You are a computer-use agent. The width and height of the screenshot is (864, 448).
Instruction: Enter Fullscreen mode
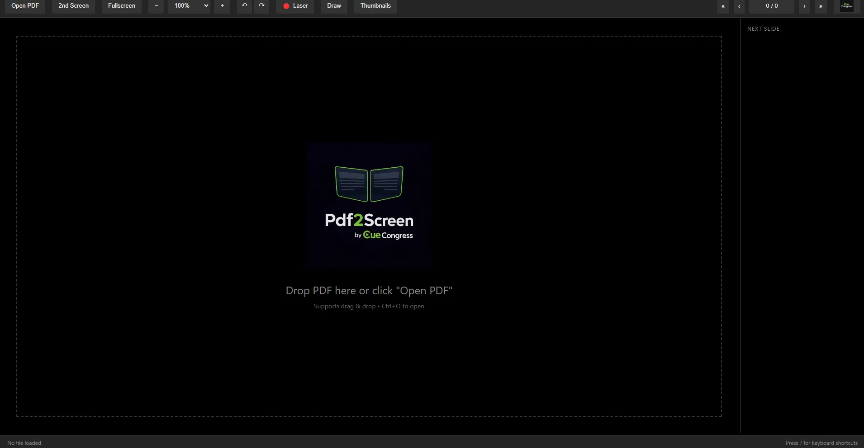click(122, 6)
